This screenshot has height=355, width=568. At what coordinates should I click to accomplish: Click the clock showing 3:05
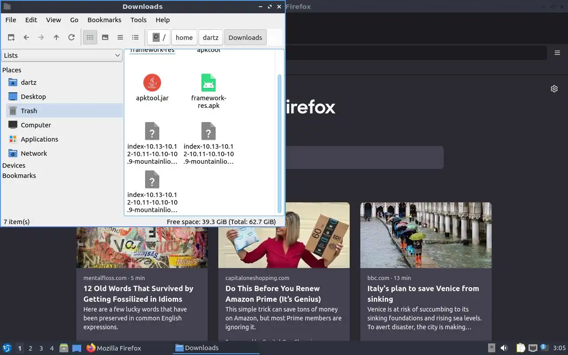(559, 348)
